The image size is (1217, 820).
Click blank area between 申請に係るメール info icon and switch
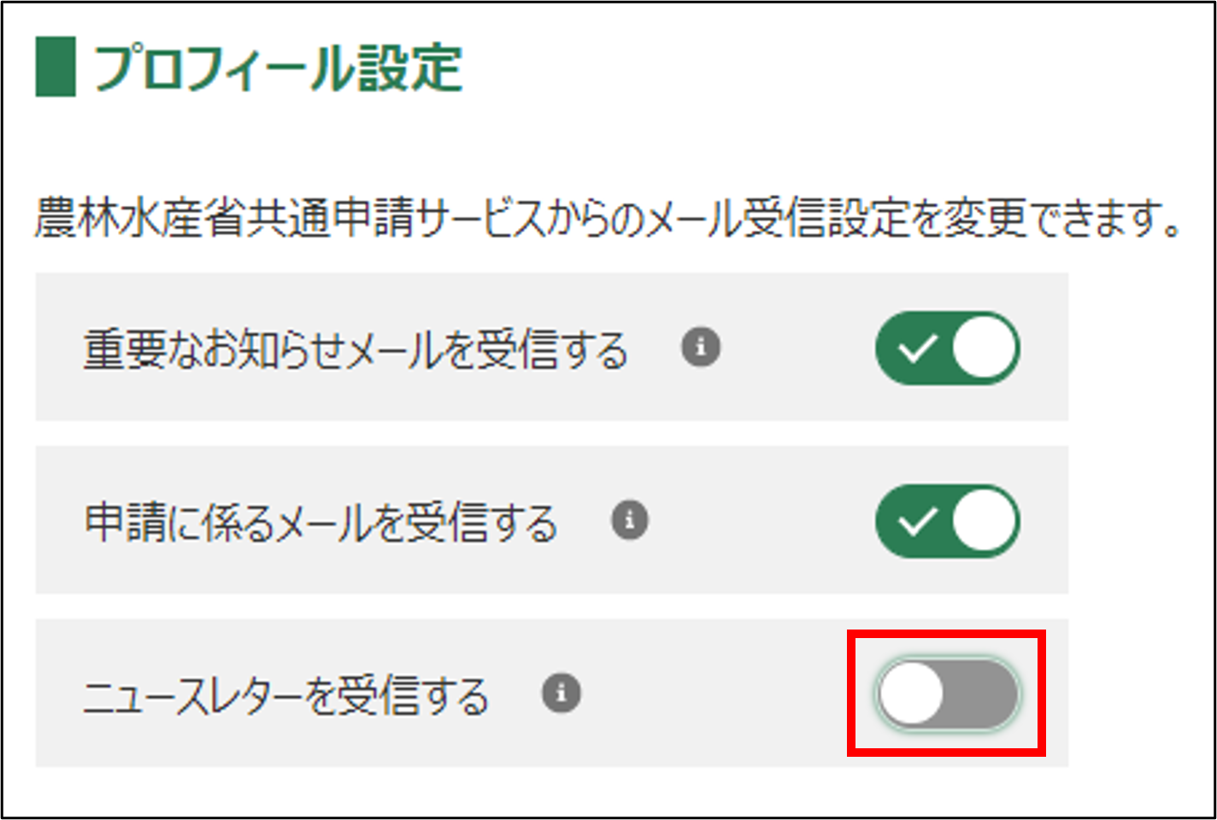[761, 521]
